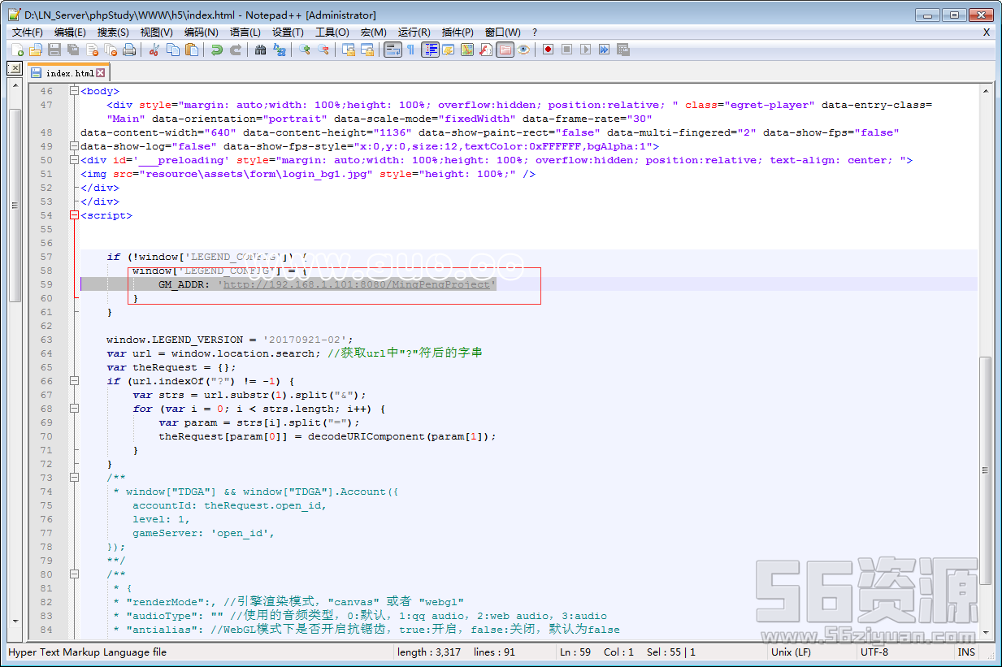The width and height of the screenshot is (1002, 667).
Task: Click the New file toolbar icon
Action: (x=18, y=50)
